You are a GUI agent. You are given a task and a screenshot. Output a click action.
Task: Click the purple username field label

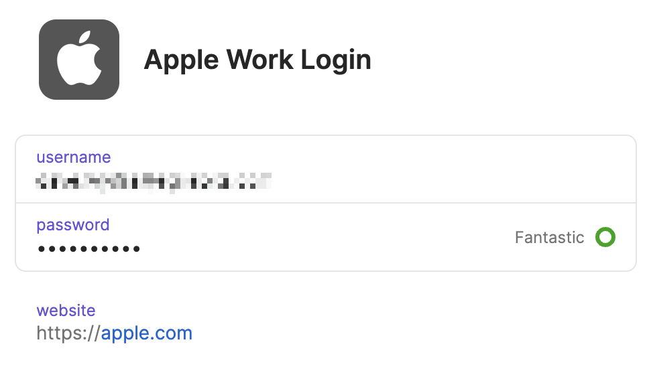74,157
